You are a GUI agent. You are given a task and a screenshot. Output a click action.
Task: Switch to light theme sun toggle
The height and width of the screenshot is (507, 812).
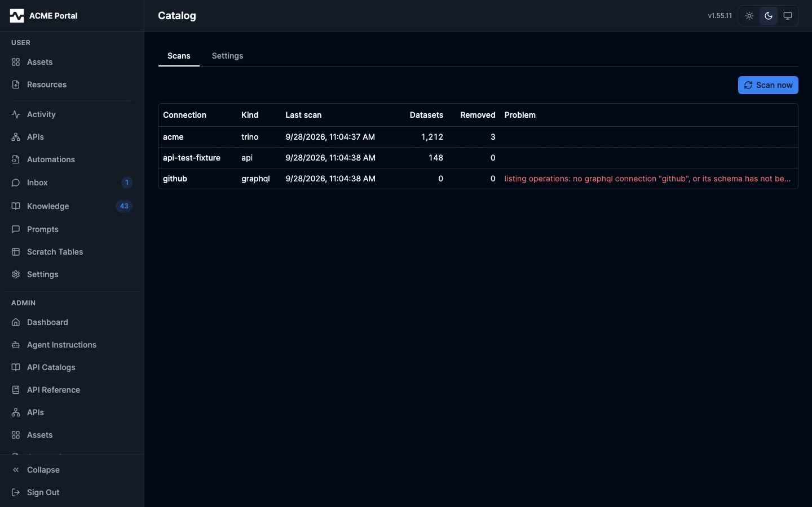[x=749, y=16]
